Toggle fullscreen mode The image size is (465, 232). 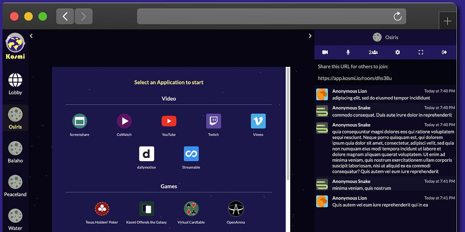[421, 52]
